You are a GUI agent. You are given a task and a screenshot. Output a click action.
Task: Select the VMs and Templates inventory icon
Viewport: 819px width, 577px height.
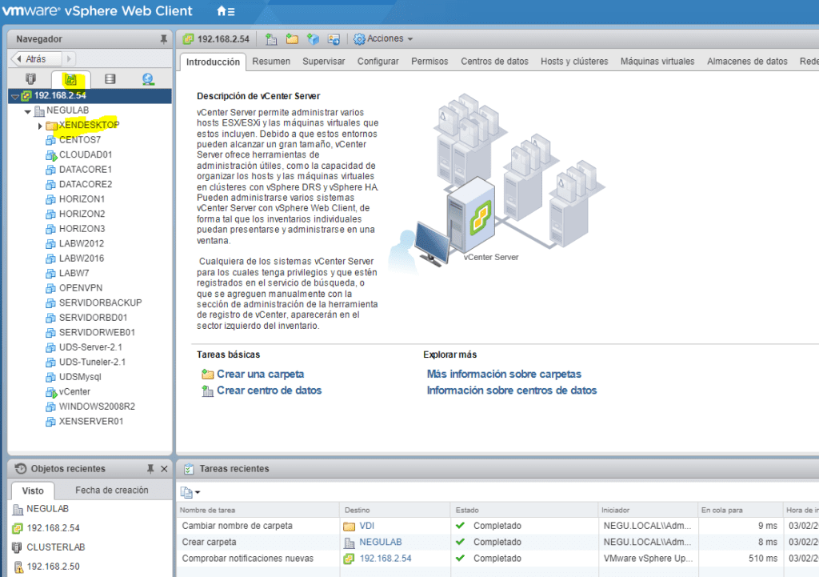(71, 79)
